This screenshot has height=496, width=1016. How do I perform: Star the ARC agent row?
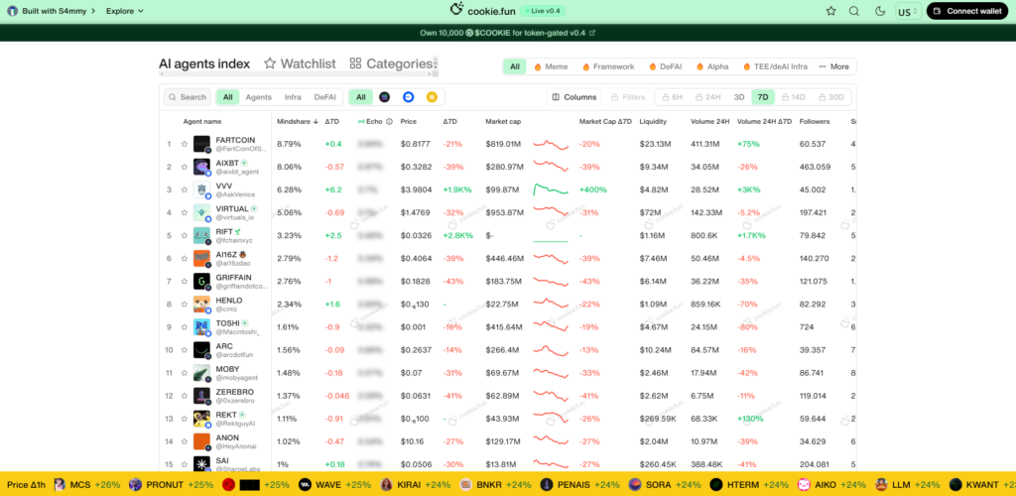click(185, 349)
